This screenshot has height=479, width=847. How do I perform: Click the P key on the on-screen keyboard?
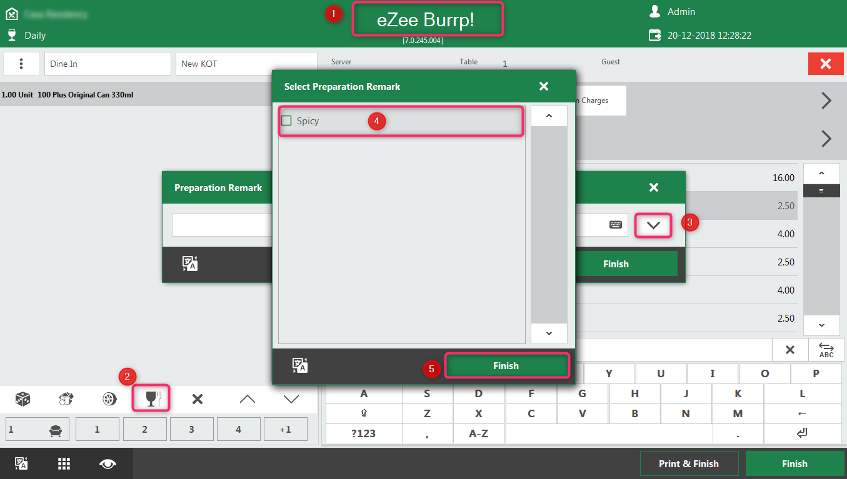pos(816,373)
